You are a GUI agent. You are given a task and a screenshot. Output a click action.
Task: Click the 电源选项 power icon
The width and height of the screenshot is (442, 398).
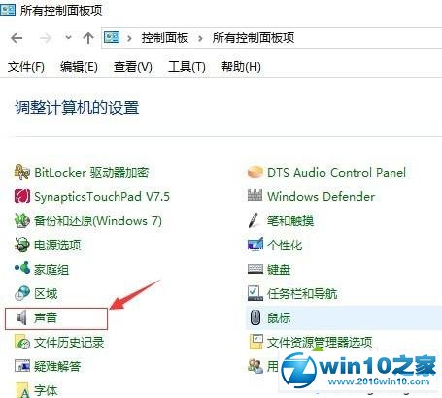pyautogui.click(x=22, y=245)
